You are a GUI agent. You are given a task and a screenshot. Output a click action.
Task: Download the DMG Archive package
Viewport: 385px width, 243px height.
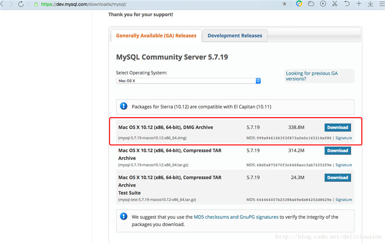coord(337,127)
